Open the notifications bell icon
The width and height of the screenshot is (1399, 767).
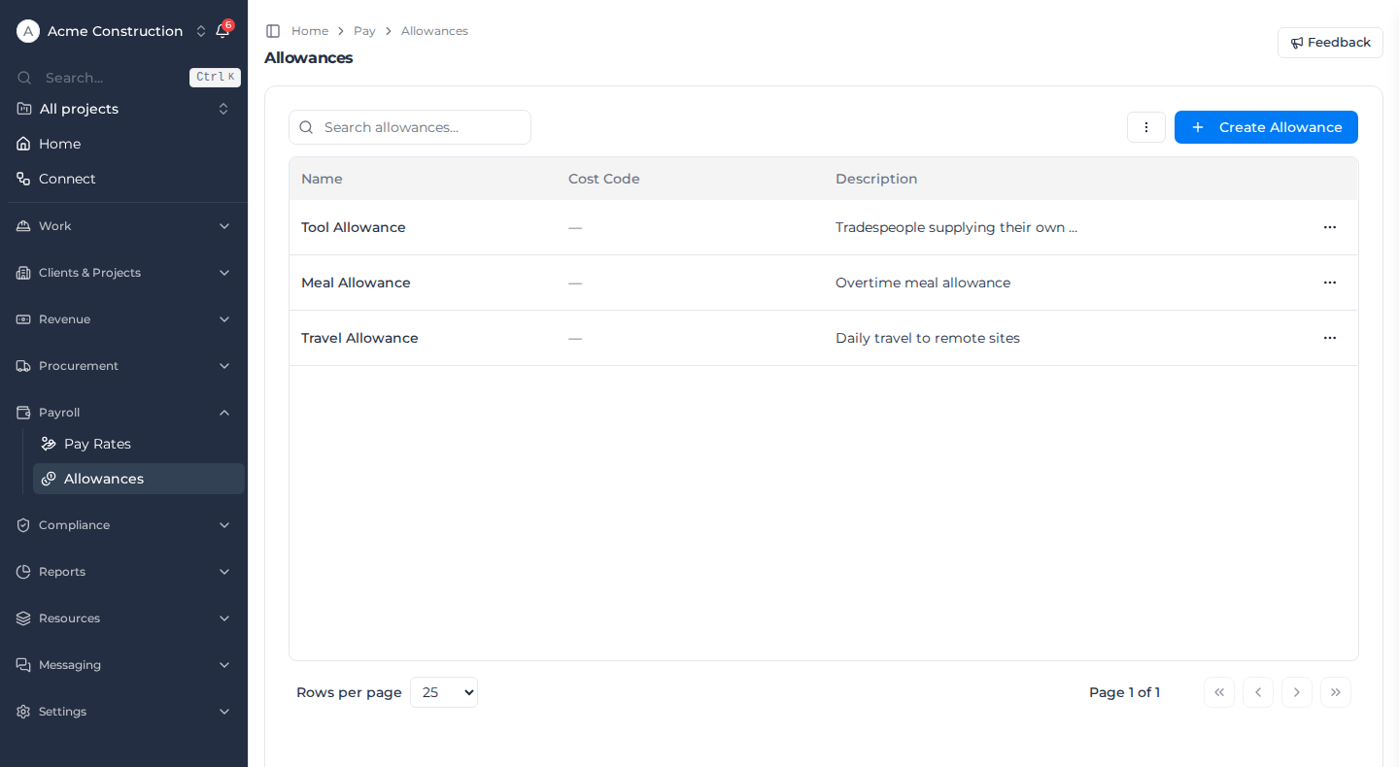pos(222,31)
